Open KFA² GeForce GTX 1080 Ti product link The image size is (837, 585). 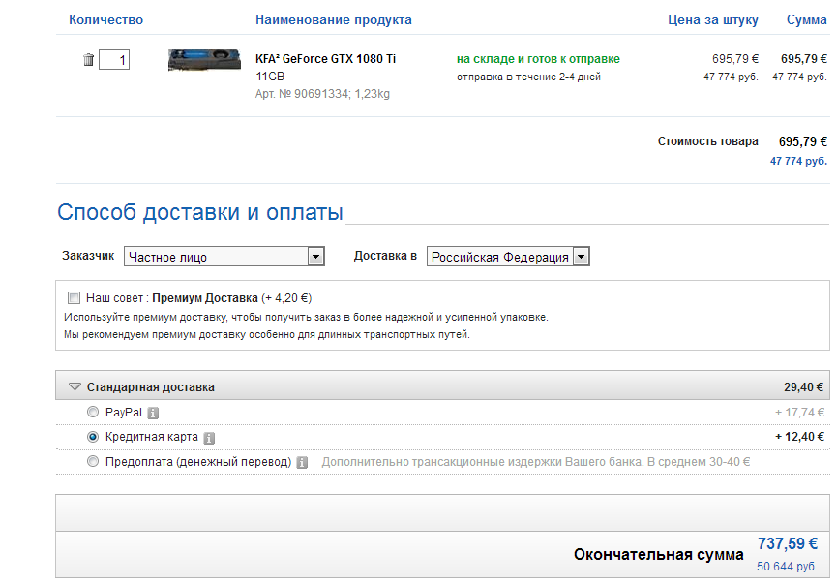[326, 59]
